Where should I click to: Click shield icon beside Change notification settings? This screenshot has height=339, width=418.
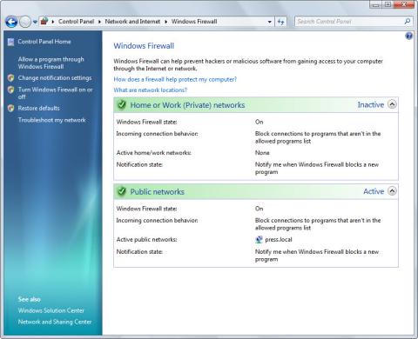tap(11, 78)
